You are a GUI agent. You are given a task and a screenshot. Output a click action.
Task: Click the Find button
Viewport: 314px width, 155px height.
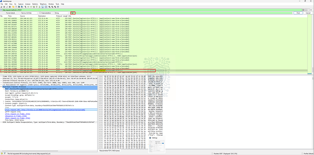(x=298, y=13)
